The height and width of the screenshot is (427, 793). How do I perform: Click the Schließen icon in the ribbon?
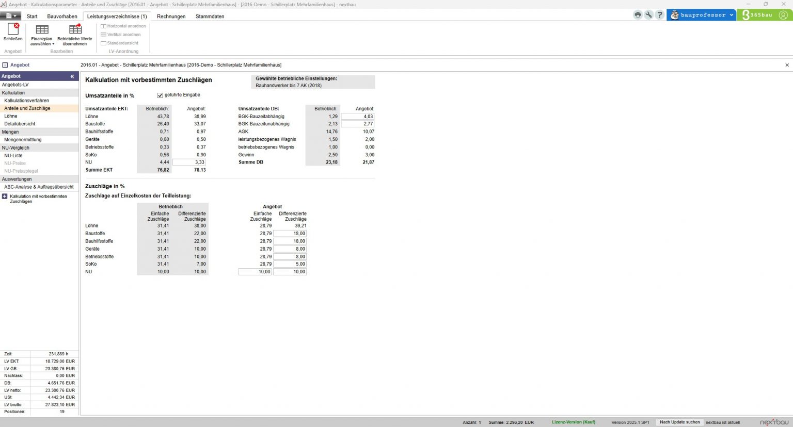point(13,29)
